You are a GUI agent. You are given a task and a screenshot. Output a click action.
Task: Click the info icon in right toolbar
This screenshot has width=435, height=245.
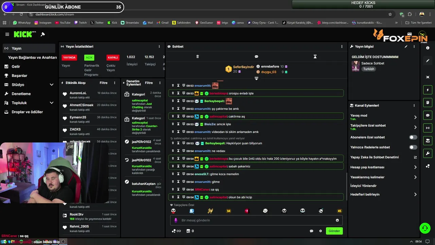point(428,48)
